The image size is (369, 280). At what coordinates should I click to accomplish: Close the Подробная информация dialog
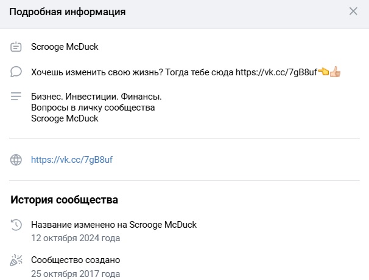click(x=353, y=11)
